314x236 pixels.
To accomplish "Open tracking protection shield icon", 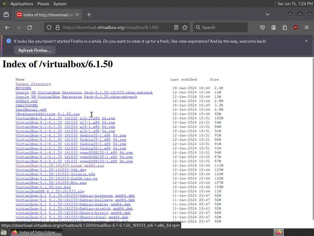I will 49,27.
